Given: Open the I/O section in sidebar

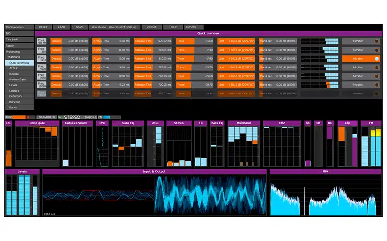Looking at the screenshot, I should tap(19, 33).
